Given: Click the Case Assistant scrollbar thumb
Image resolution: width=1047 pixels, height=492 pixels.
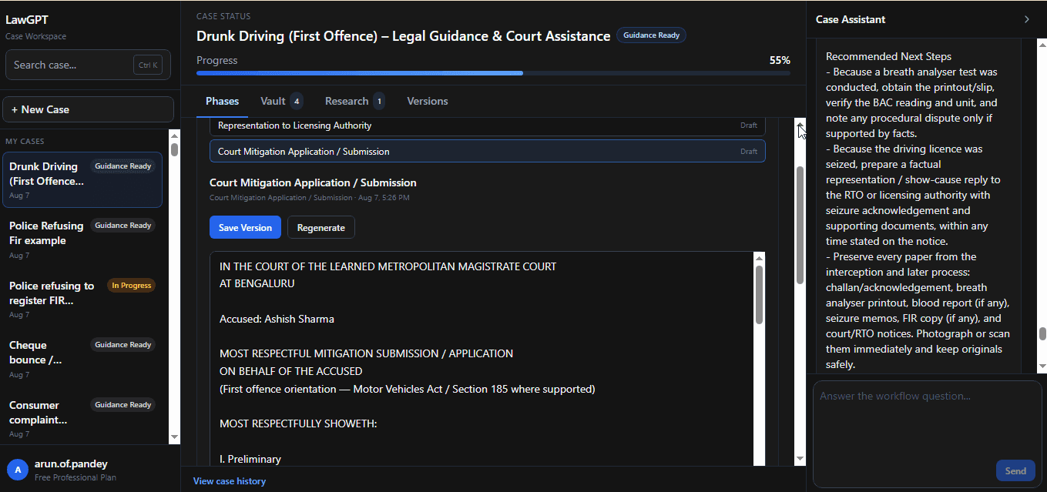Looking at the screenshot, I should pos(1042,333).
